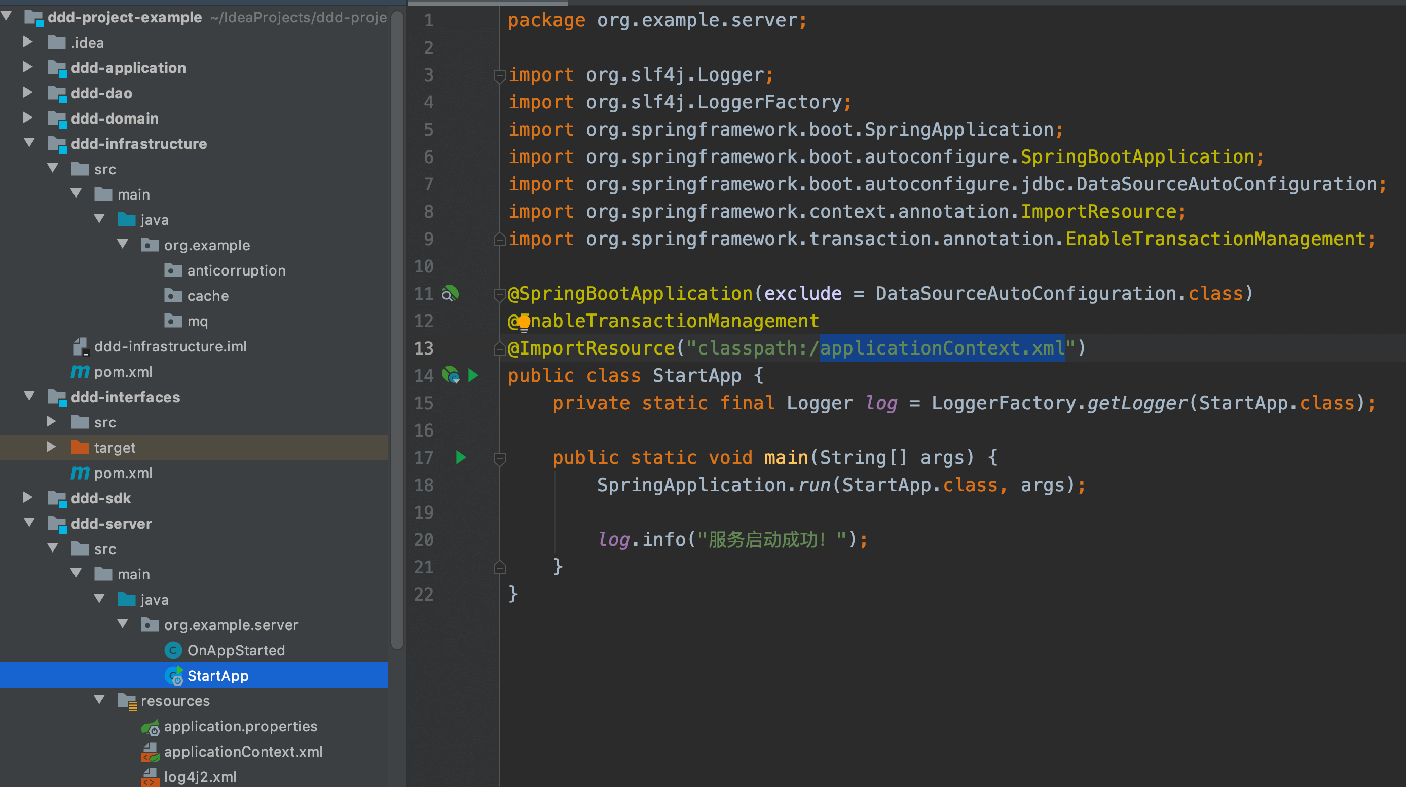Click the cache package icon
Image resolution: width=1406 pixels, height=787 pixels.
click(173, 296)
